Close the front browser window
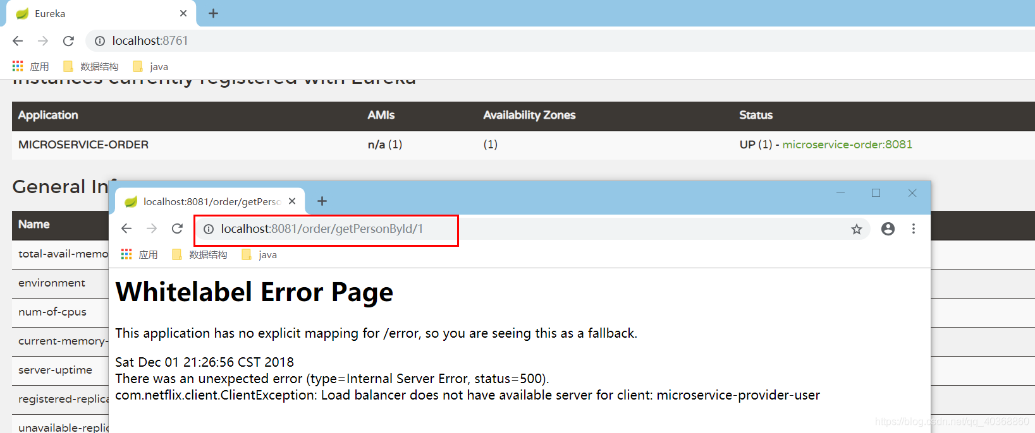 [x=912, y=193]
